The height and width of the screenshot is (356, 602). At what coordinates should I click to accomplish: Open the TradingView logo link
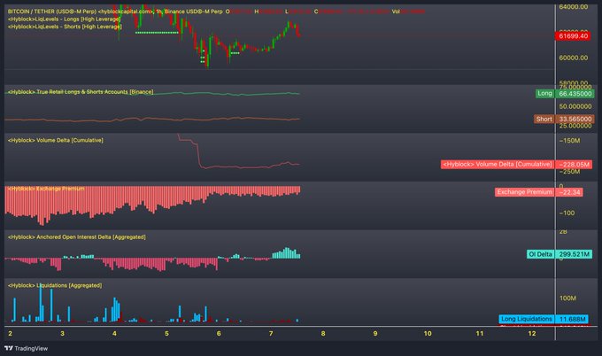tap(26, 348)
